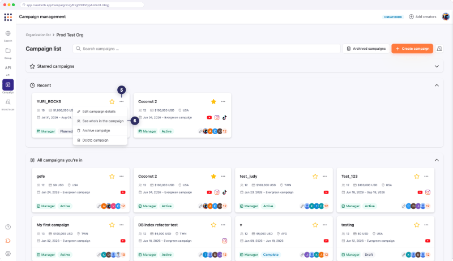This screenshot has width=453, height=261.
Task: Click the orange icon above settings gear
Action: [8, 240]
